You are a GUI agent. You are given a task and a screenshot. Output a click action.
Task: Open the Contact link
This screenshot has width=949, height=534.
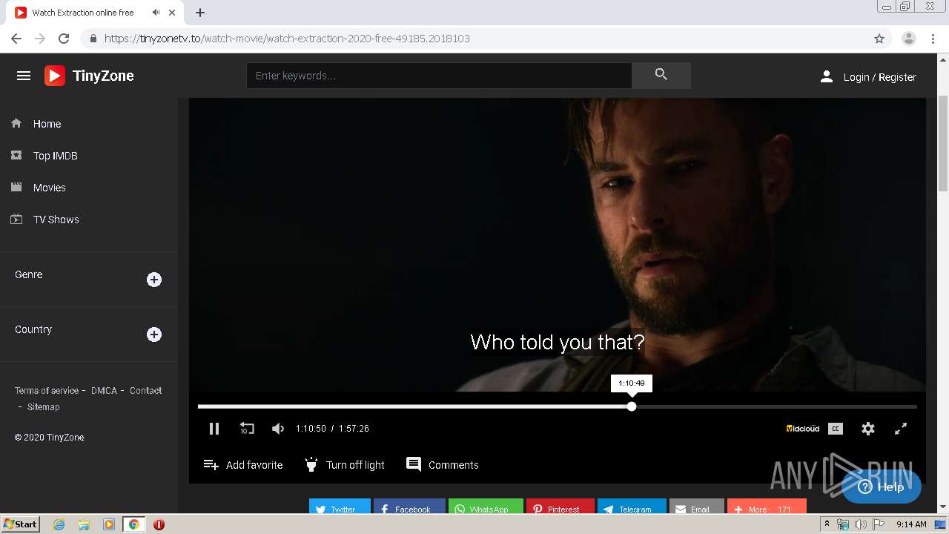click(x=146, y=390)
